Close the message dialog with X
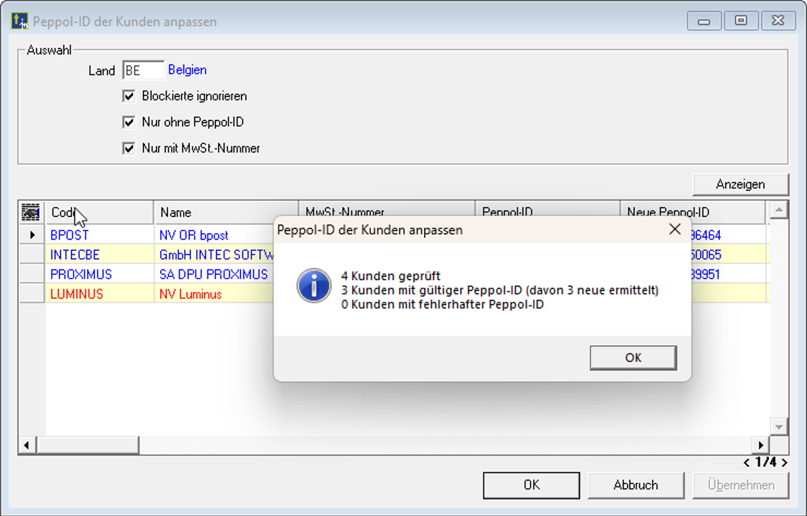 (675, 230)
